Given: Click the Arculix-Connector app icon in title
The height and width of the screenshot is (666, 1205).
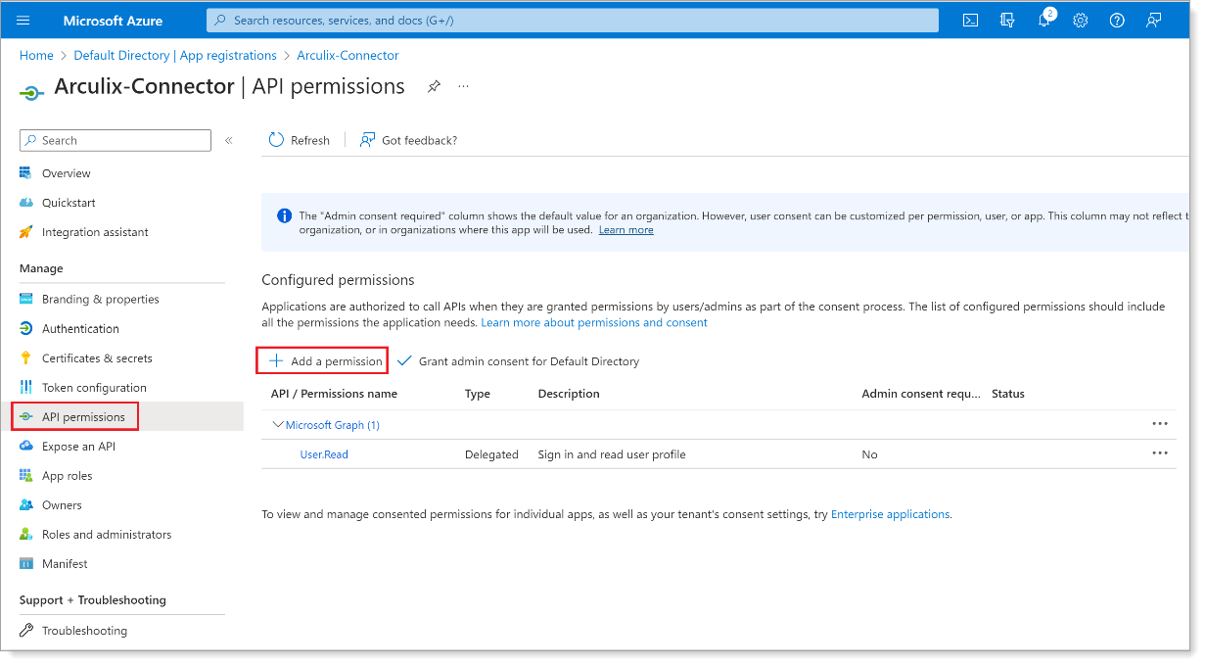Looking at the screenshot, I should (32, 91).
